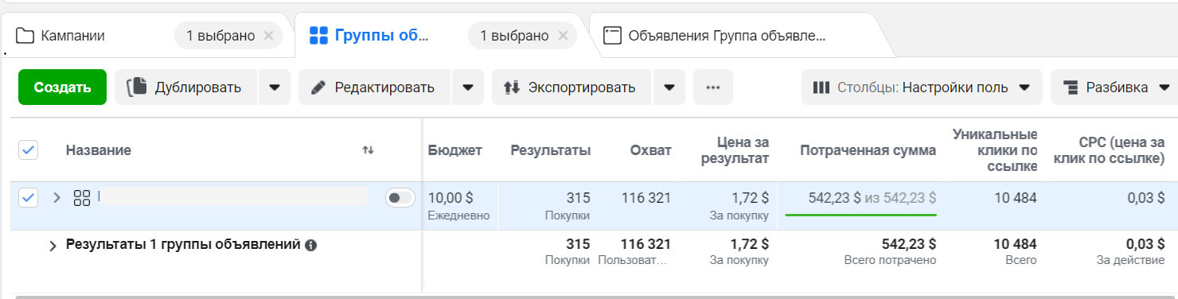
Task: Sort by the Название column header
Action: click(x=99, y=150)
